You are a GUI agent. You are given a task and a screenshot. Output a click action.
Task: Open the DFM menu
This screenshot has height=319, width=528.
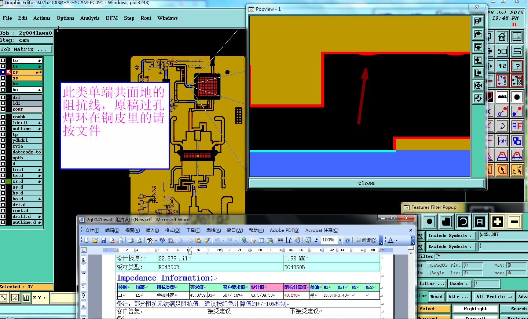(112, 18)
